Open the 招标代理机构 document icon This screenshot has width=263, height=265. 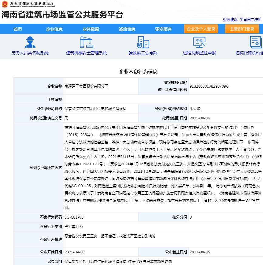click(256, 42)
